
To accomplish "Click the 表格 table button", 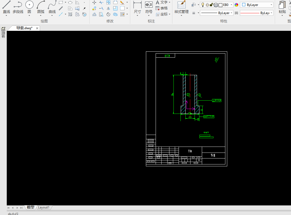I will point(162,8).
